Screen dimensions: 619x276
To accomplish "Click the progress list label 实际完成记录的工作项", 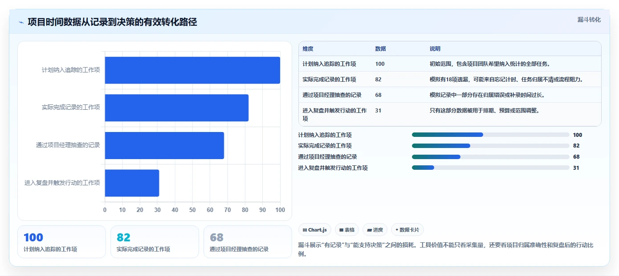I will pyautogui.click(x=325, y=146).
